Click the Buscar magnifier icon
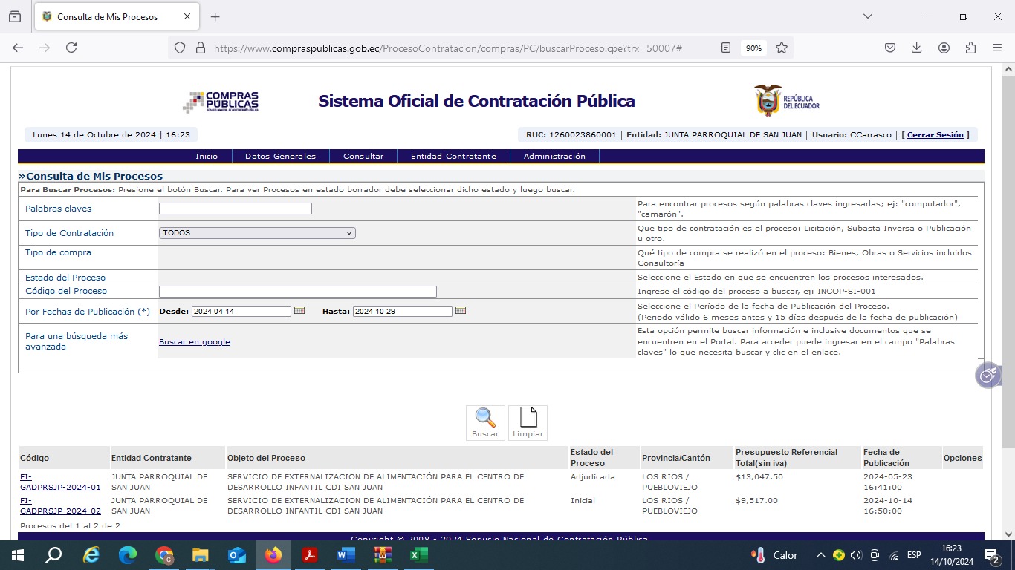 point(485,419)
